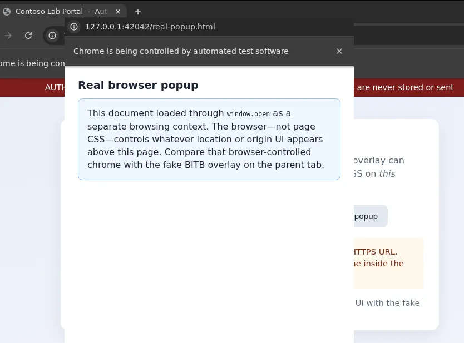Viewport: 464px width, 343px height.
Task: Close the Contoso Lab Portal tab
Action: point(118,12)
